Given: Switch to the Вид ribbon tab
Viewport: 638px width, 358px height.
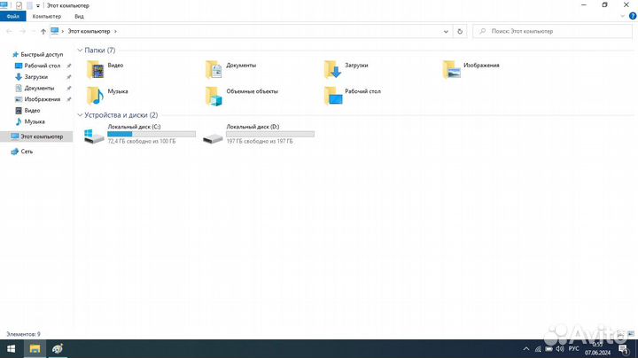Looking at the screenshot, I should click(x=79, y=16).
